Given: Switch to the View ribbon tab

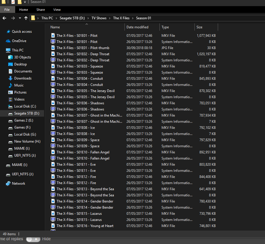Looking at the screenshot, I should [57, 10].
